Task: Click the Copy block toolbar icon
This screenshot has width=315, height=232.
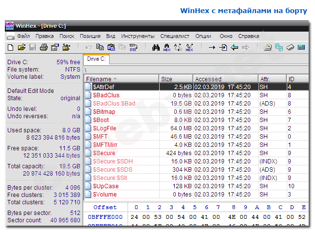Action: [100, 47]
